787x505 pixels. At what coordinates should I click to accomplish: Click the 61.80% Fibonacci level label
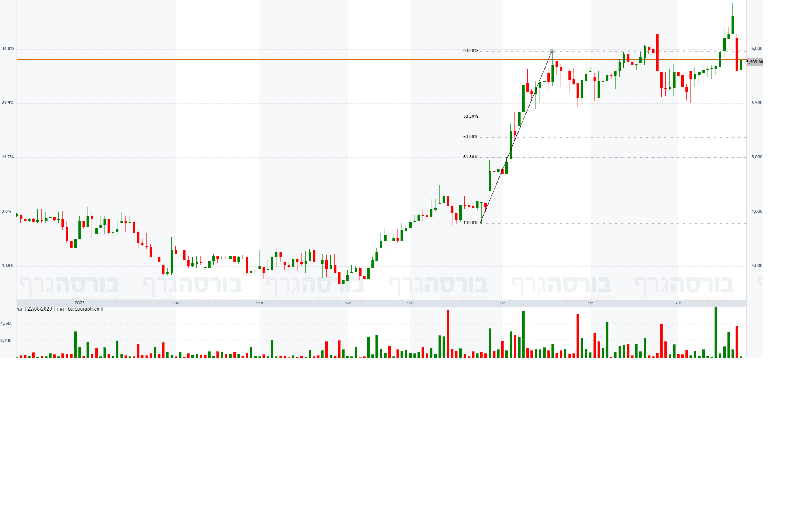pyautogui.click(x=471, y=157)
